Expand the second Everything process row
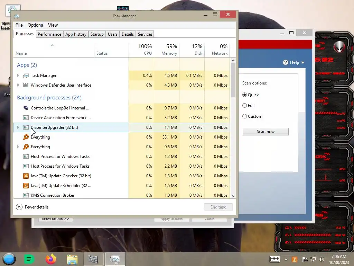The height and width of the screenshot is (266, 354). coord(18,147)
